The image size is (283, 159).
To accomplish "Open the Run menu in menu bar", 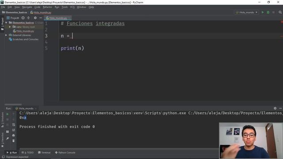I will pyautogui.click(x=57, y=7).
